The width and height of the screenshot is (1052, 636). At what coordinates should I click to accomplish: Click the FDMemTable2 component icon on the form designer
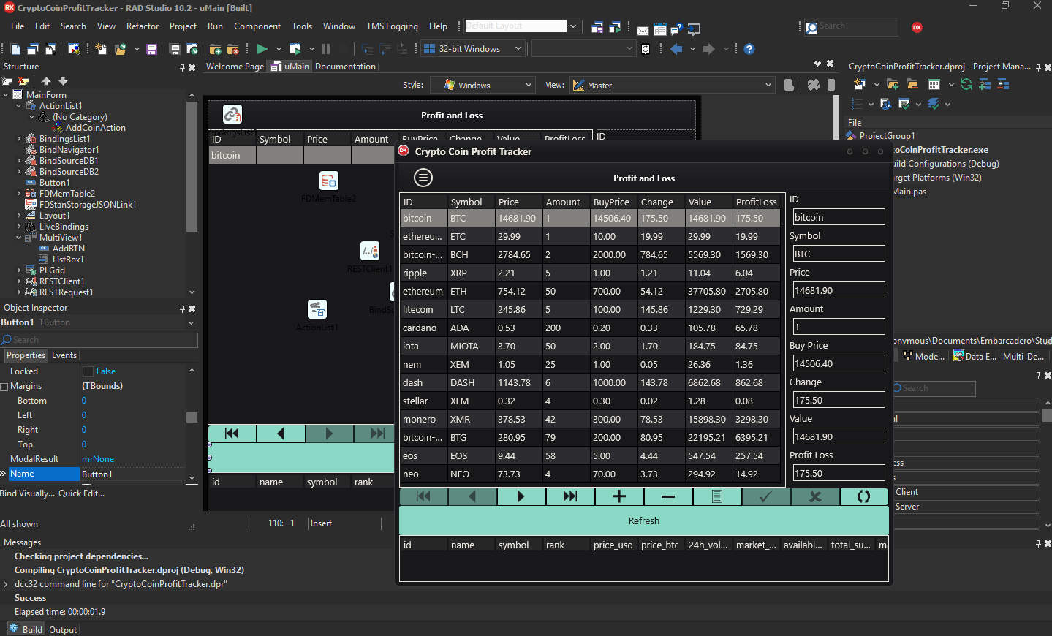tap(329, 181)
